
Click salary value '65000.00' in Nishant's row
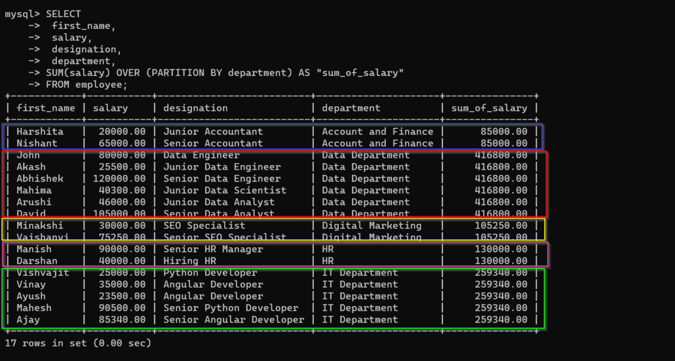click(122, 143)
